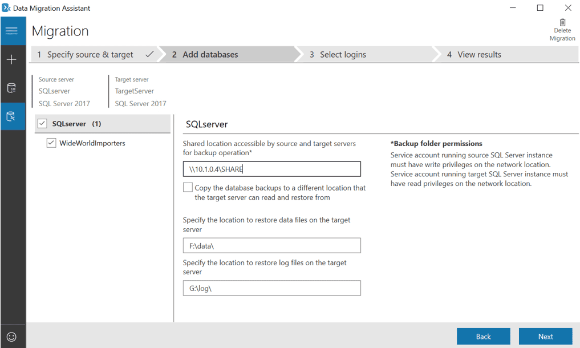The width and height of the screenshot is (580, 348).
Task: Jump to step 3 Select logins
Action: tap(366, 54)
